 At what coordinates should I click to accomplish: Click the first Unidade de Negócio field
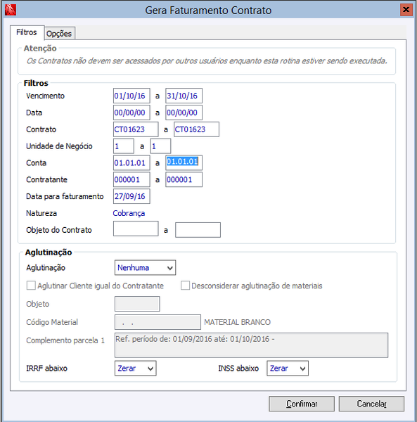point(124,146)
